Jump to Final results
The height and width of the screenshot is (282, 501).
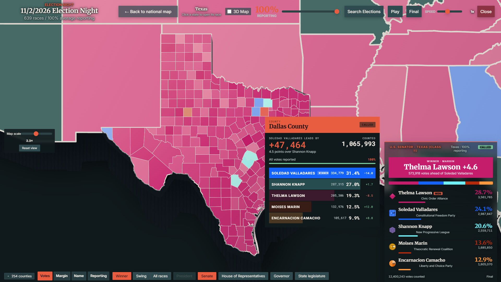click(x=414, y=11)
